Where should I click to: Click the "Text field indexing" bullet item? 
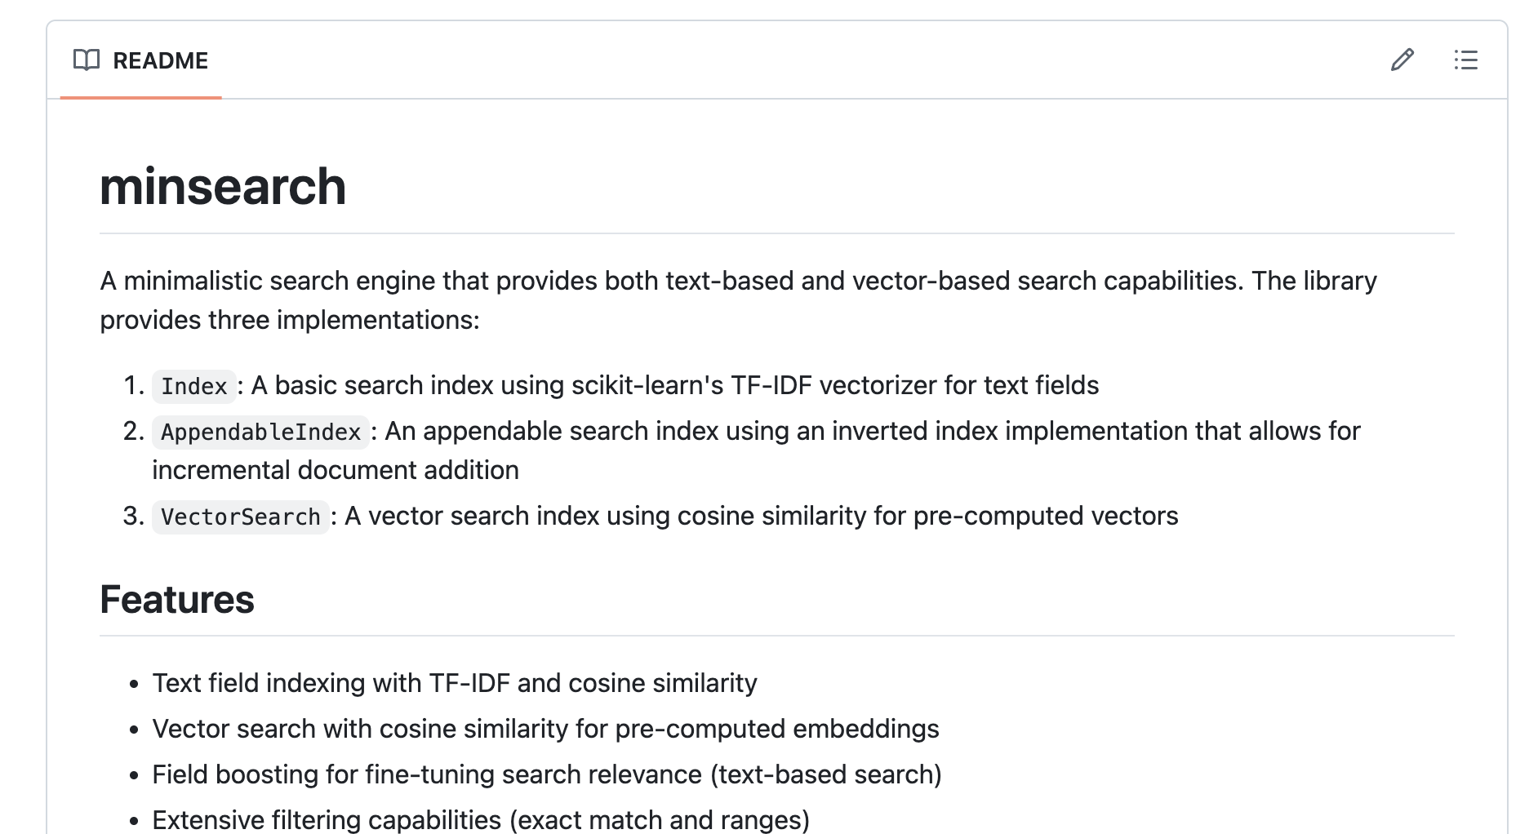[455, 683]
